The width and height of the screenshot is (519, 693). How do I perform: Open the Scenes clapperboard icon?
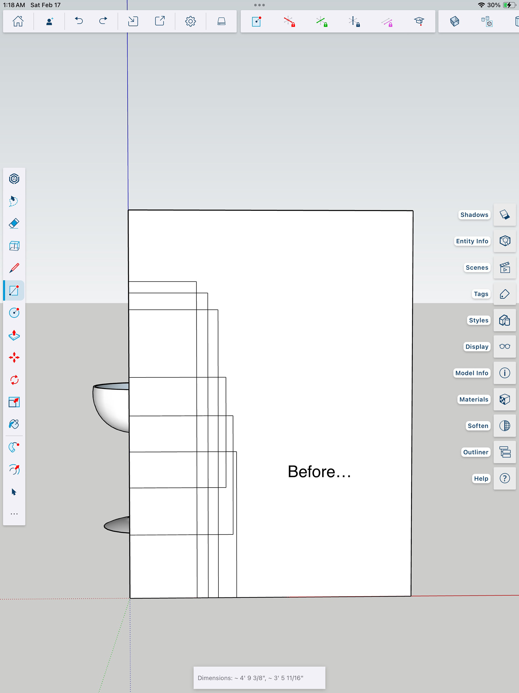point(505,268)
